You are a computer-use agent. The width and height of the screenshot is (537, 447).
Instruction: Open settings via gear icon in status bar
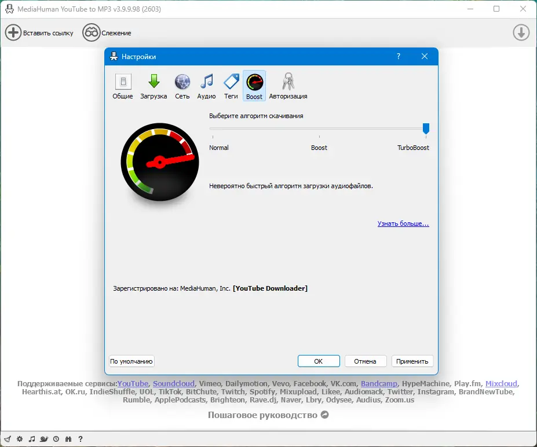pyautogui.click(x=20, y=439)
